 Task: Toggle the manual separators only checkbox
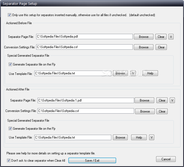point(10,15)
